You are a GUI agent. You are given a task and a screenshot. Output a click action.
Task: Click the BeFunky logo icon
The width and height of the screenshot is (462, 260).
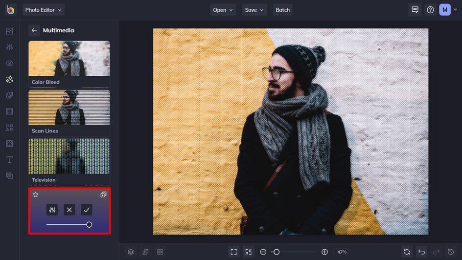click(x=11, y=10)
